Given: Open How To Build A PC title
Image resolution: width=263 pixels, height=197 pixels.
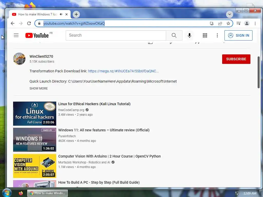Looking at the screenshot, I should [x=99, y=182].
